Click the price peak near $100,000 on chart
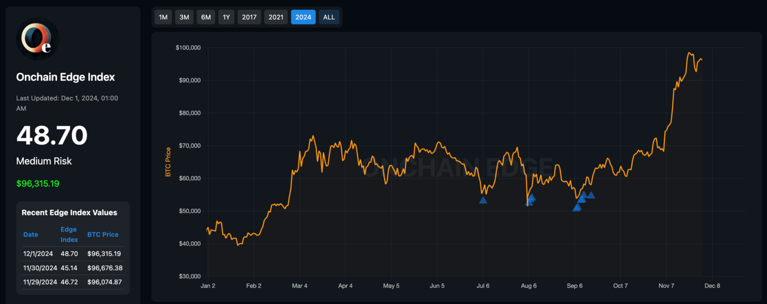 (689, 53)
